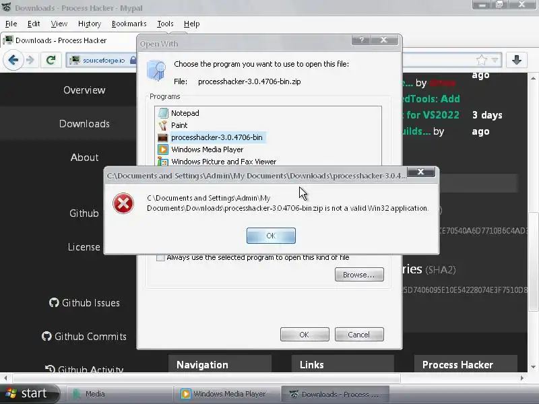
Task: Select the Downloads - Process Hacker tab
Action: [x=69, y=40]
